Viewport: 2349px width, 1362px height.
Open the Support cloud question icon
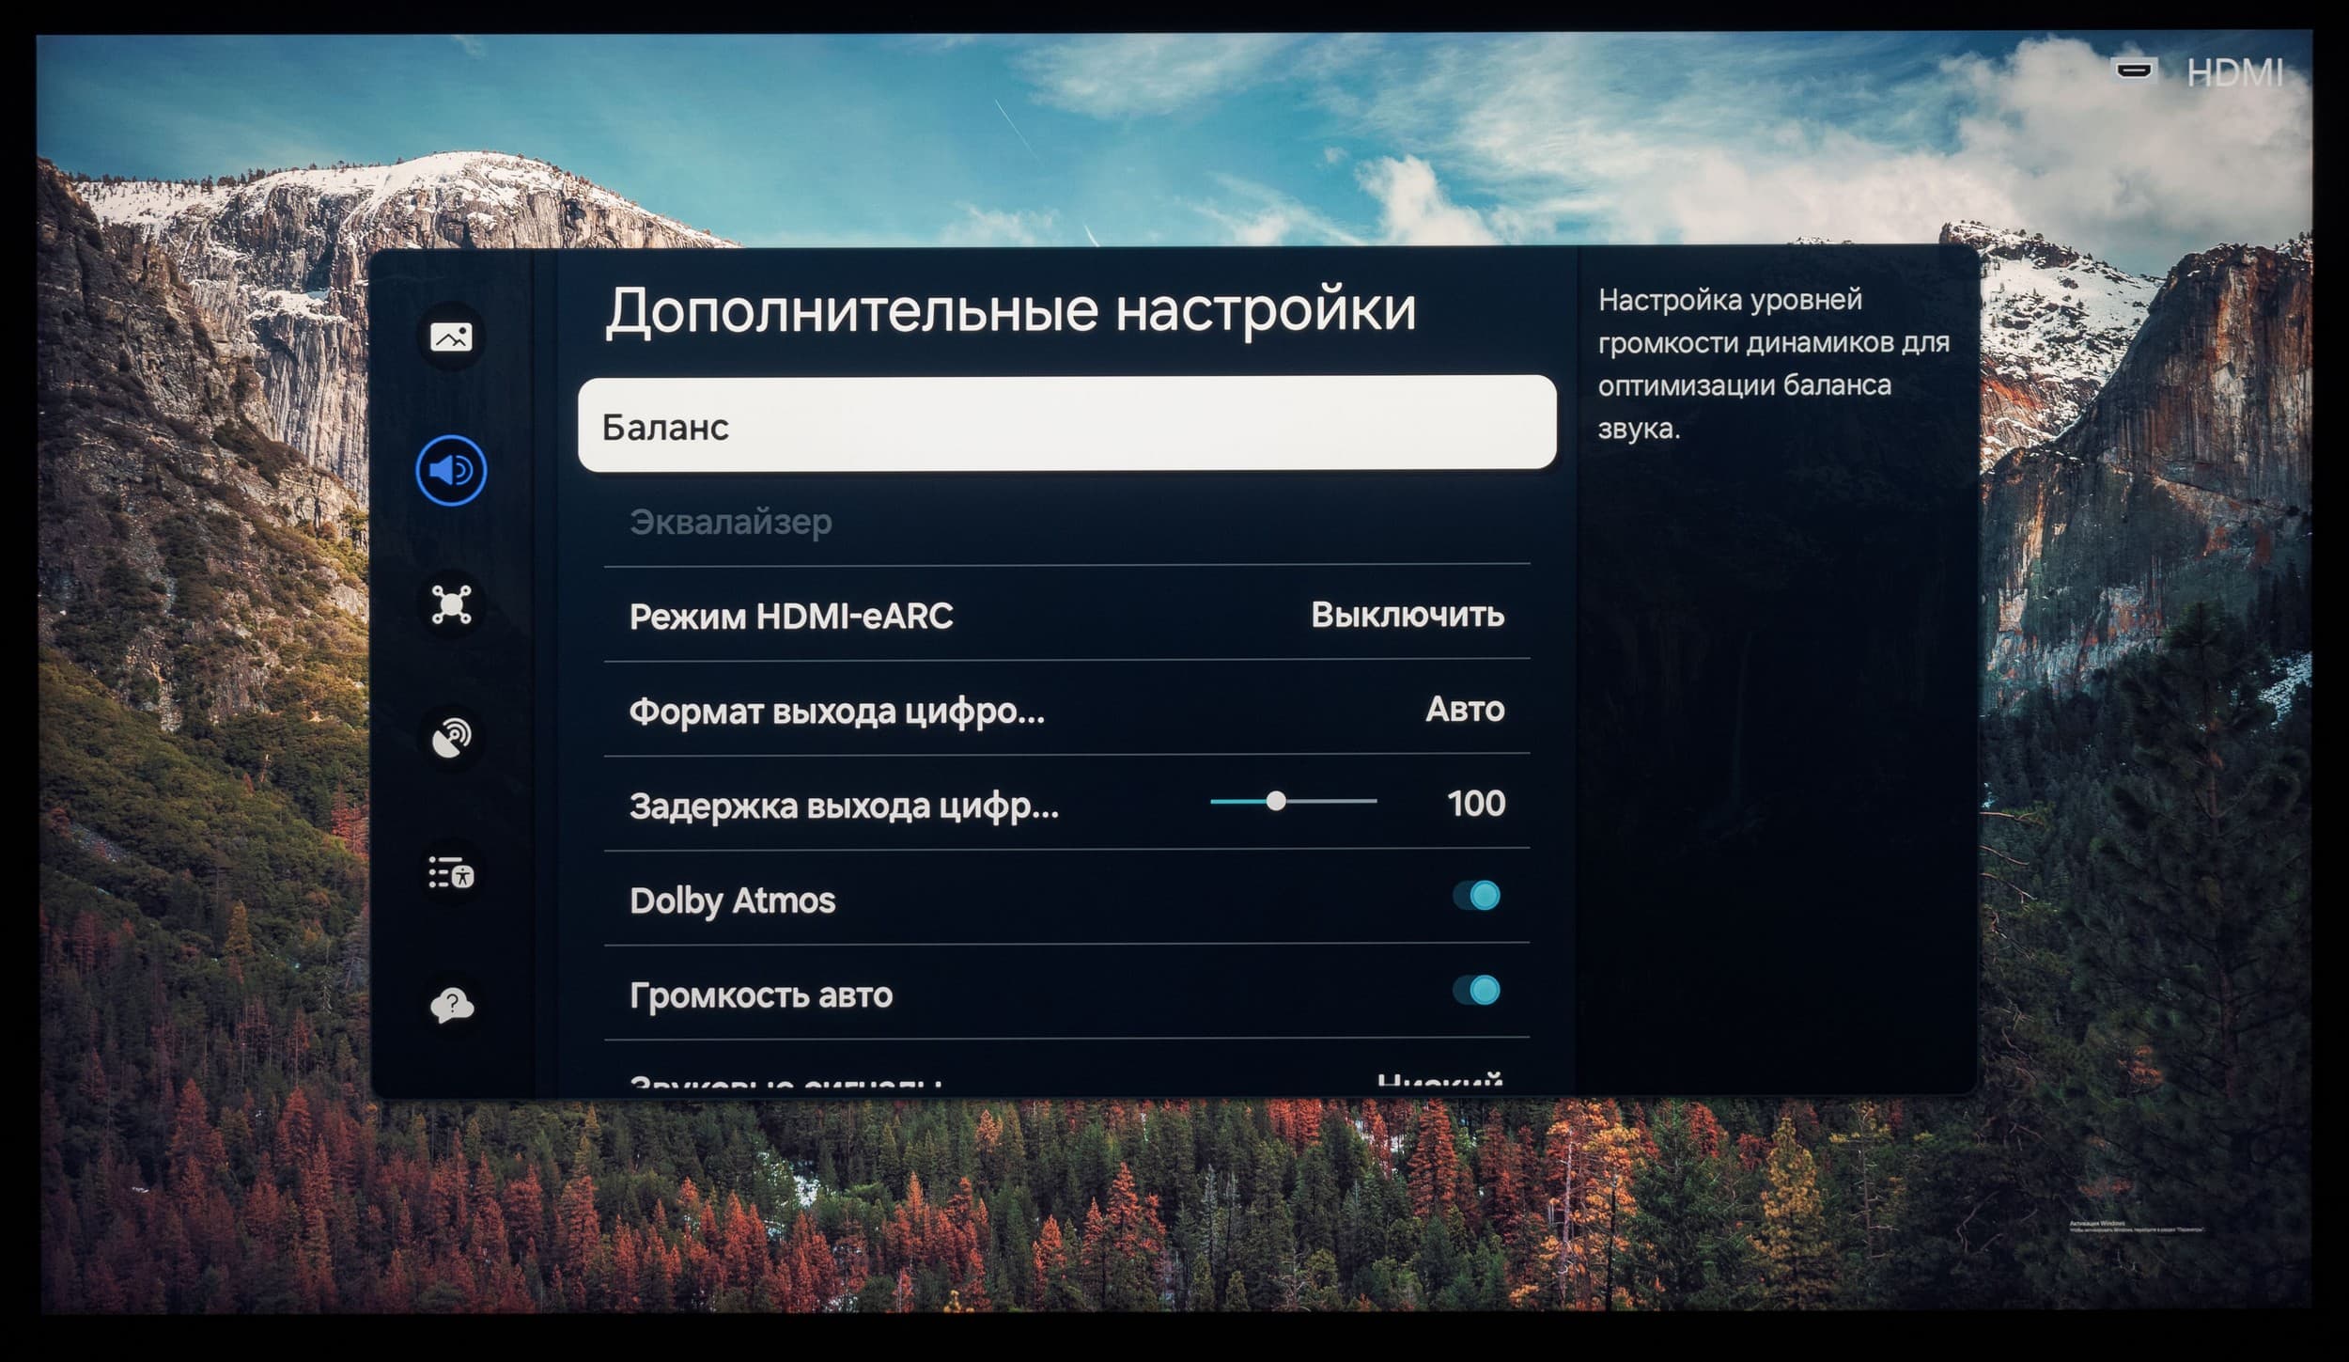pyautogui.click(x=451, y=1005)
